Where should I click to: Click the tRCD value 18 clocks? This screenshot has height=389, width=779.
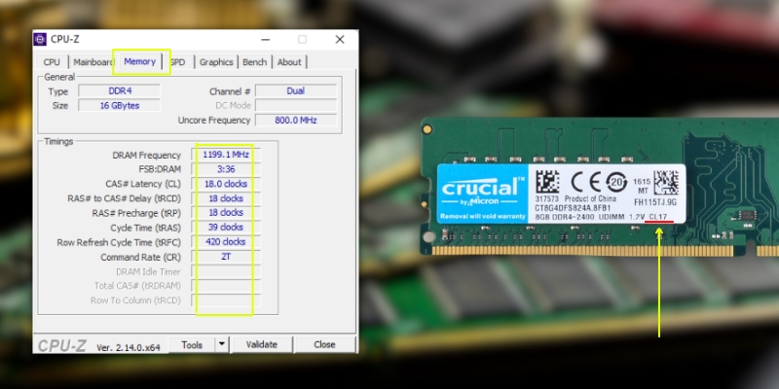click(226, 198)
